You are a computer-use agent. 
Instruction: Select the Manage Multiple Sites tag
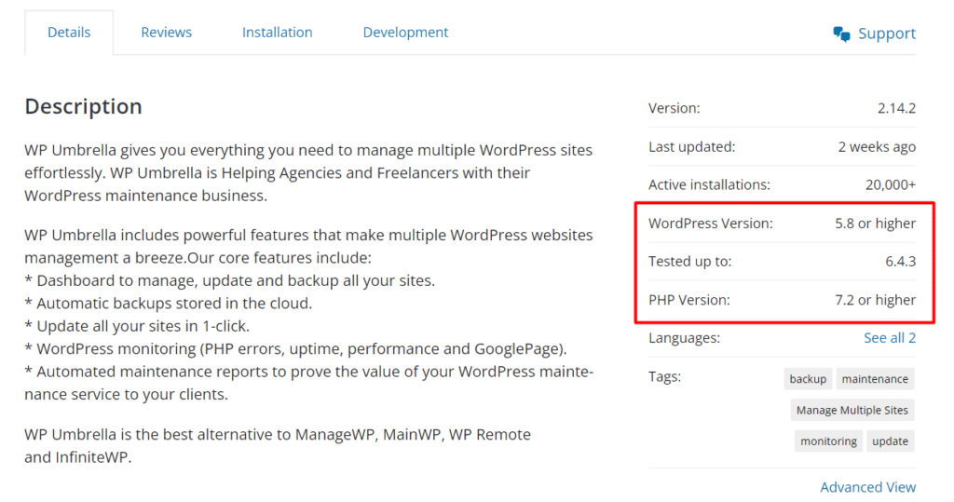click(852, 410)
